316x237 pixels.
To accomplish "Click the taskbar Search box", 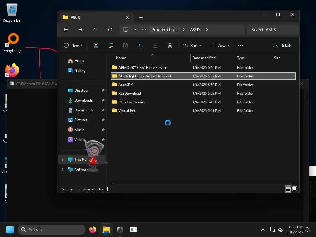I will (52, 230).
